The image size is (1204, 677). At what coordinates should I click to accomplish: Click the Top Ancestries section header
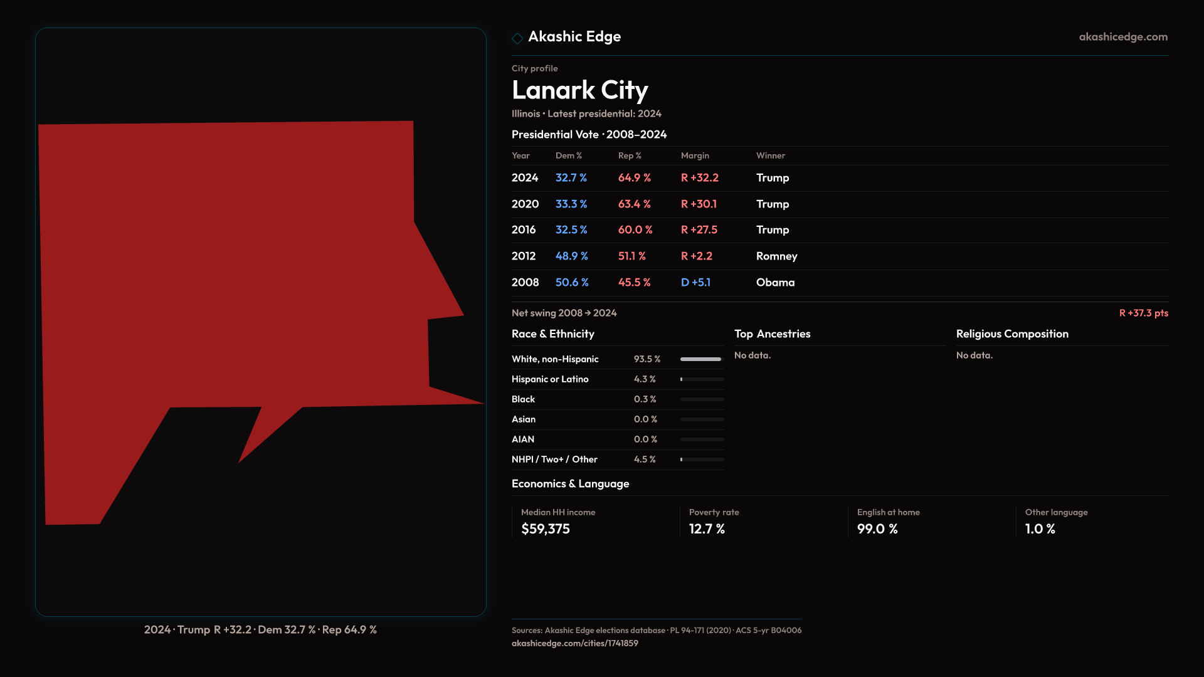click(772, 334)
